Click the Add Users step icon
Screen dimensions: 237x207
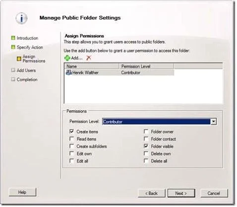[x=13, y=70]
